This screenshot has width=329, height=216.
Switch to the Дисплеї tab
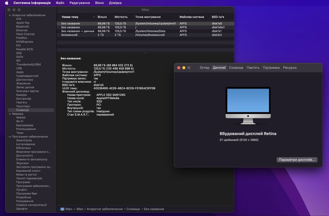point(219,68)
